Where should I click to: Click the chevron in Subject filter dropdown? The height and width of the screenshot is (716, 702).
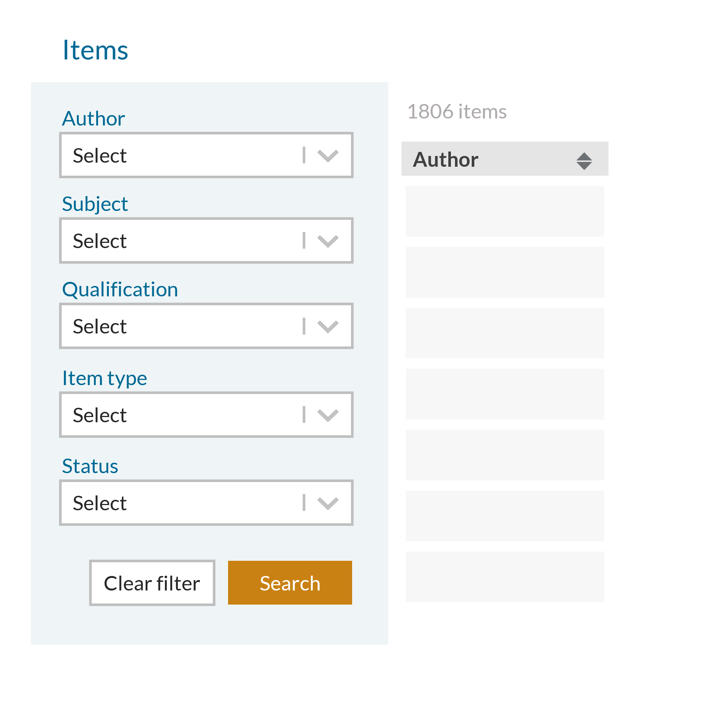point(328,241)
